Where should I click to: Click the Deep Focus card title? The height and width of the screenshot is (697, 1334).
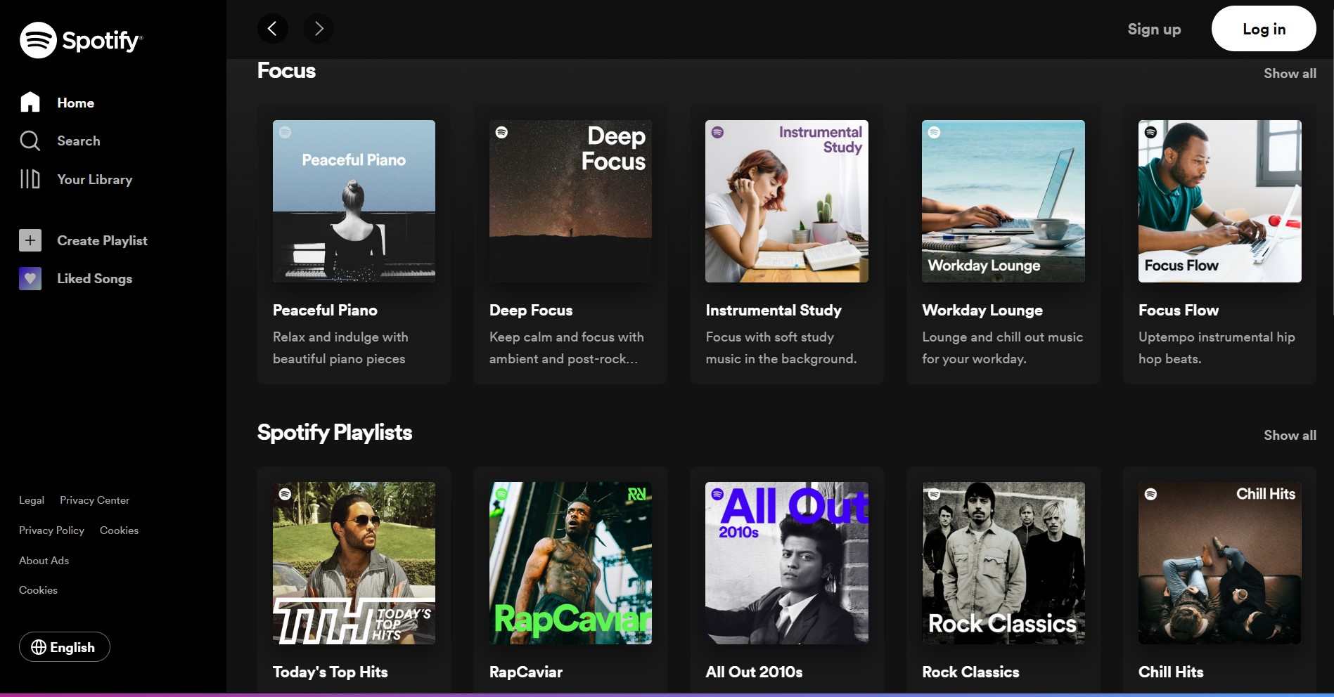pyautogui.click(x=531, y=310)
